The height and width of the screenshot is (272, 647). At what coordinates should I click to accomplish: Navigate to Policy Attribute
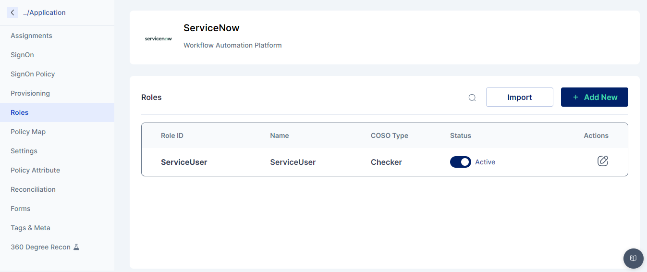pyautogui.click(x=36, y=170)
